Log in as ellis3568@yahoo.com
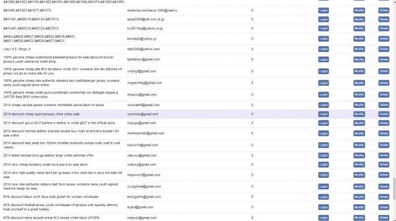Viewport: 396px width, 221px height. tap(323, 49)
